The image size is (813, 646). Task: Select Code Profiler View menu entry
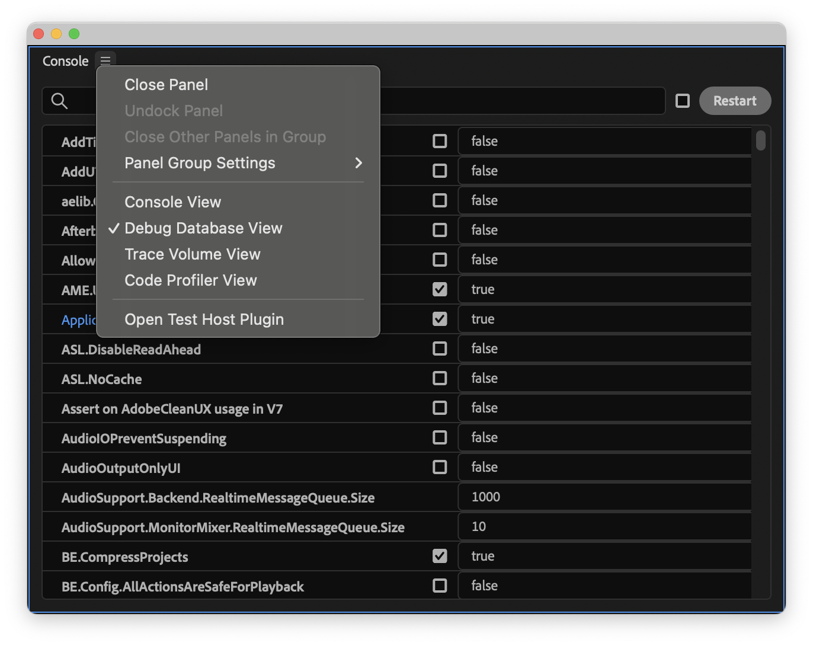click(191, 280)
